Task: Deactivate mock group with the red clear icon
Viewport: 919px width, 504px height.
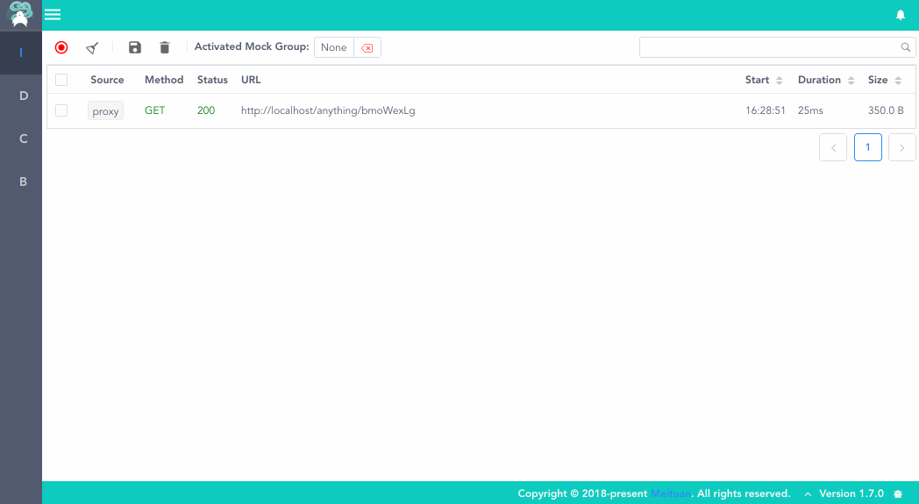Action: (367, 47)
